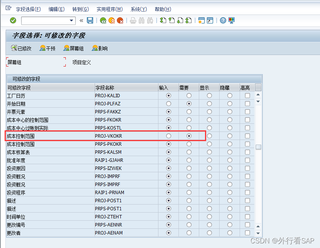Click the 时间单位 row label

[16, 217]
